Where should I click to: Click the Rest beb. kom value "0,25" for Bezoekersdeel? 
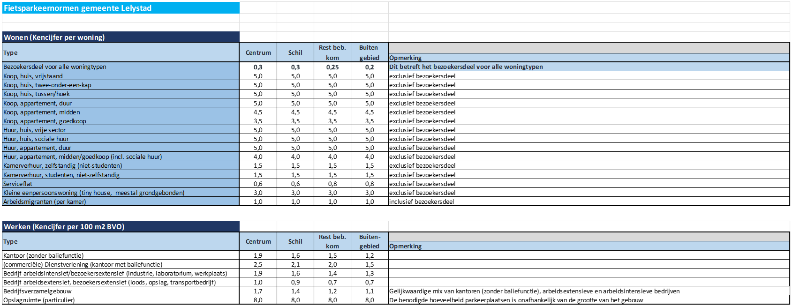pyautogui.click(x=332, y=67)
